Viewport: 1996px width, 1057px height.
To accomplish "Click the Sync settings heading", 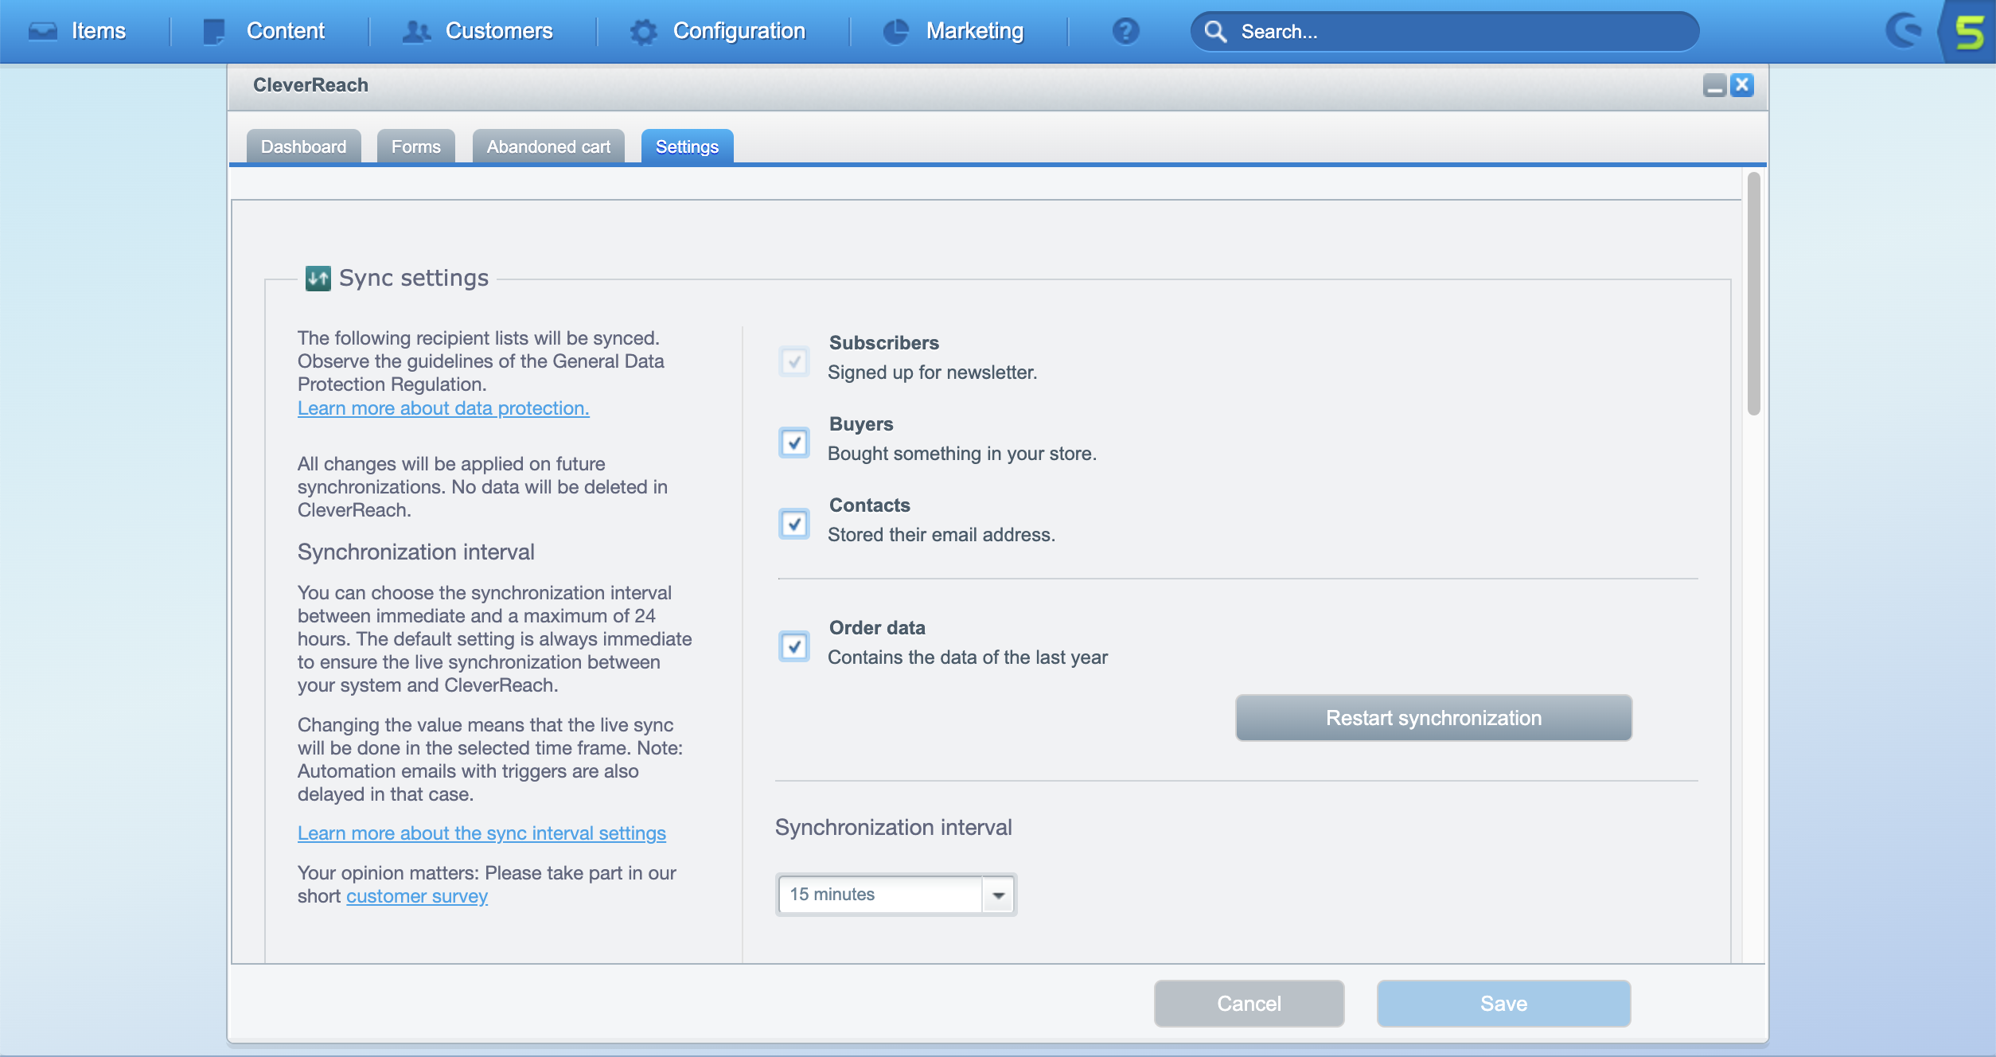I will [x=414, y=278].
